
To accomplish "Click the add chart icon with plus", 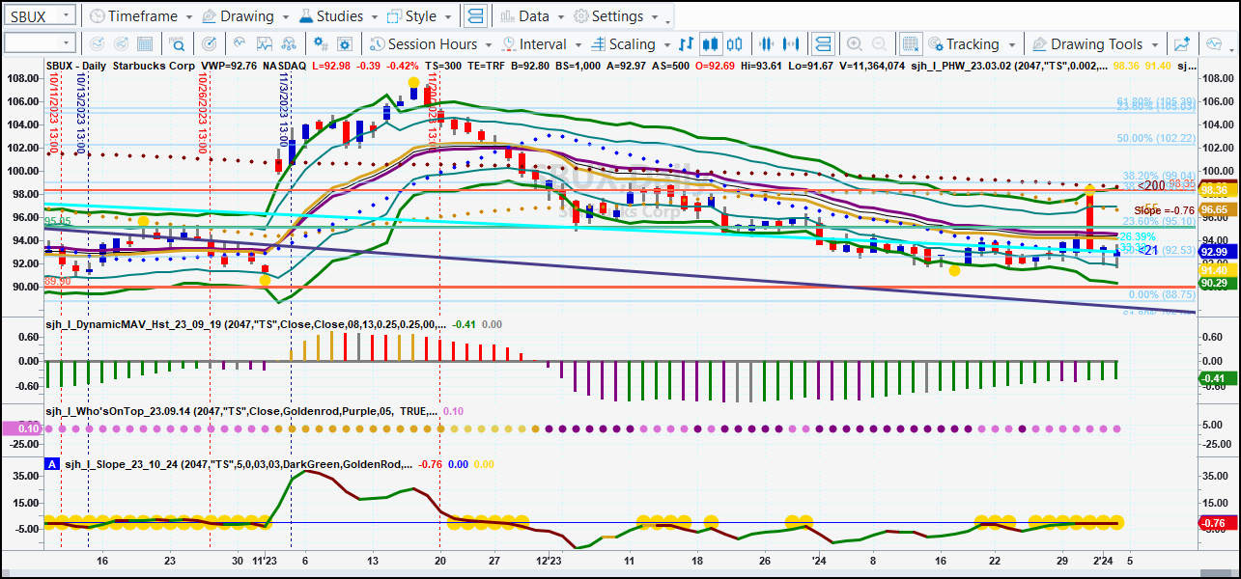I will coord(1182,44).
